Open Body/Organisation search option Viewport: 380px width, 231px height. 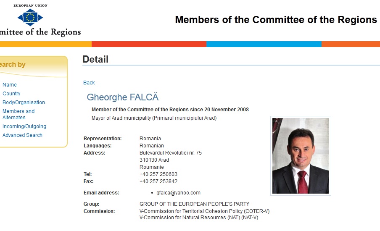(24, 102)
